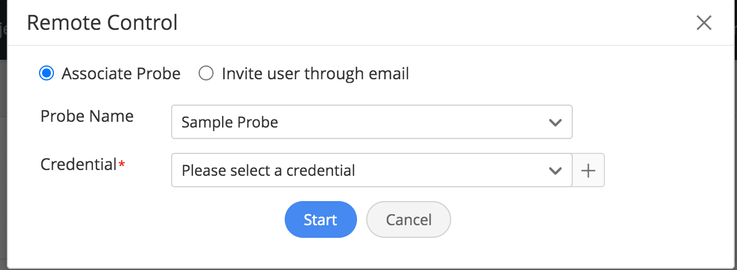Image resolution: width=737 pixels, height=270 pixels.
Task: Click the Sample Probe selected value text
Action: [230, 122]
